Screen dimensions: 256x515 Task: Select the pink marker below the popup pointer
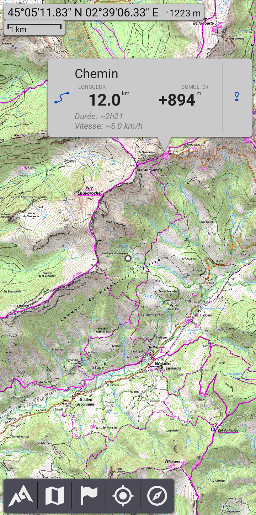point(167,155)
